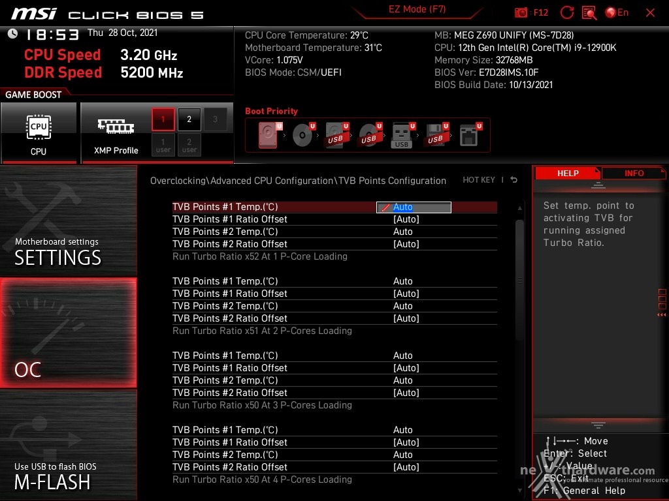Click the breadcrumb path TVB Points Configuration
Screen dimensions: 669x501
click(x=392, y=181)
